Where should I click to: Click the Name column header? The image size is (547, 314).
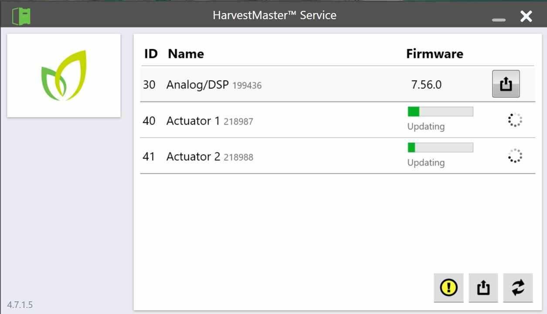coord(186,54)
